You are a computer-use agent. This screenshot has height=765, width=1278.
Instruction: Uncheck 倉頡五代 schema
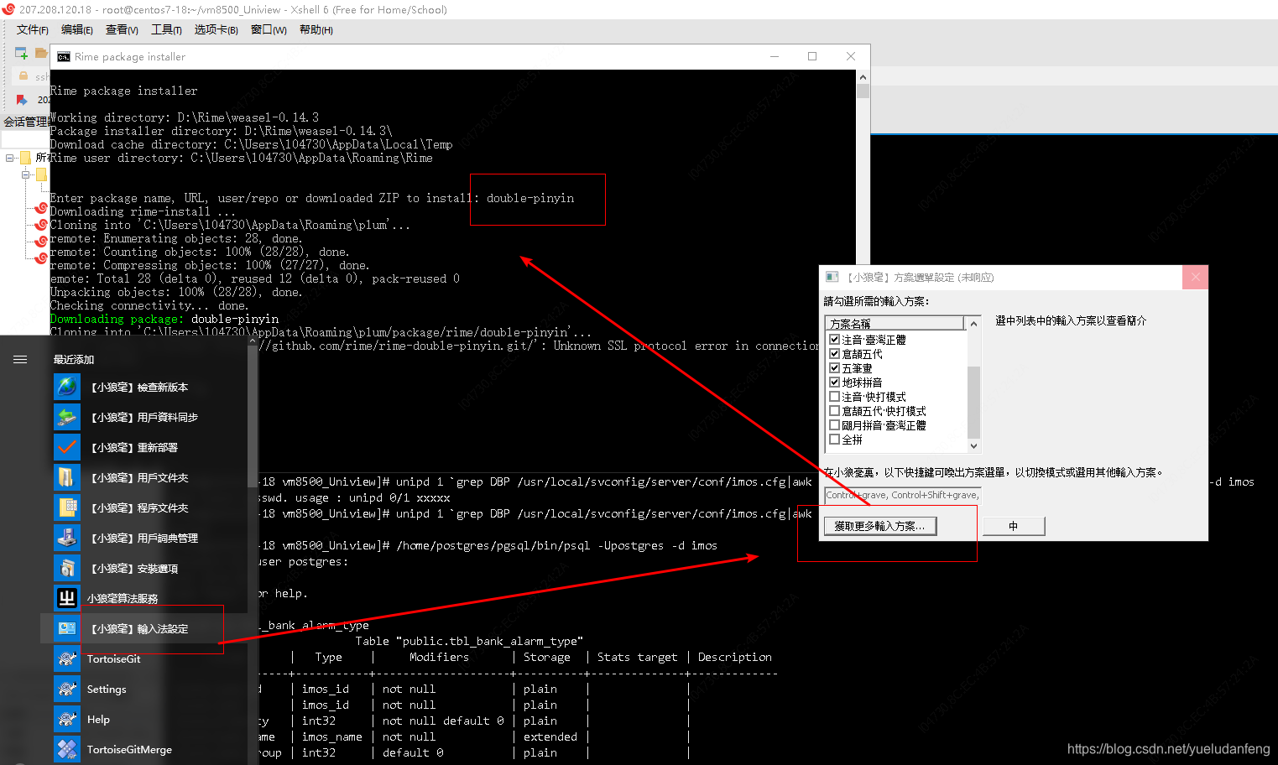tap(834, 354)
